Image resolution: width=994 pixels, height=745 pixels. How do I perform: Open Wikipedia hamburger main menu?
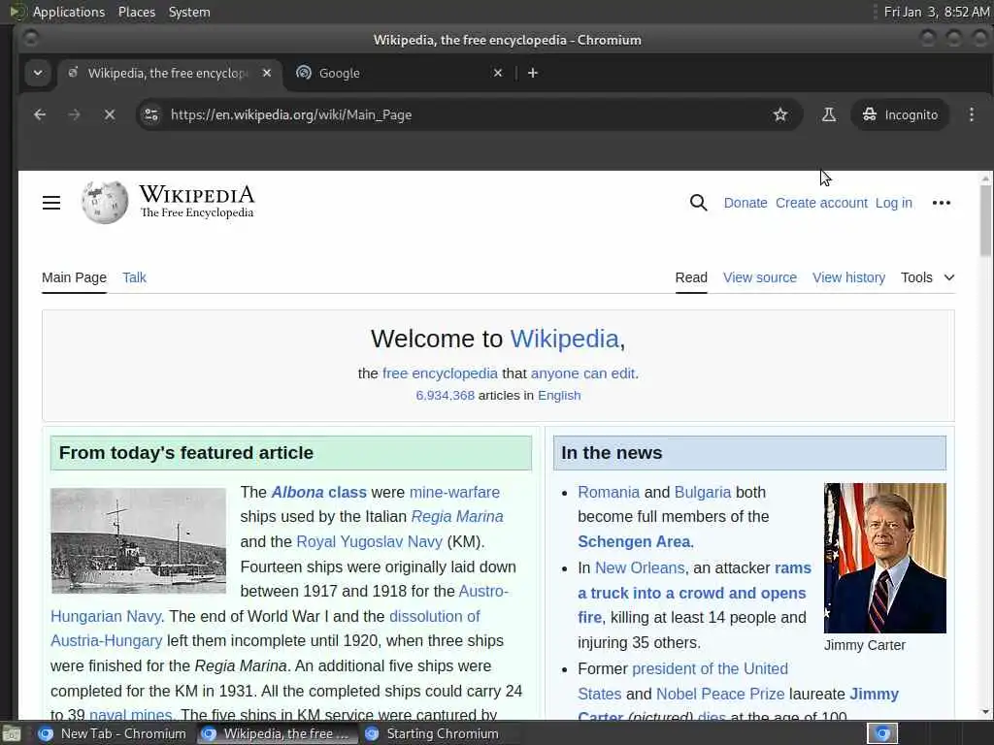click(51, 203)
